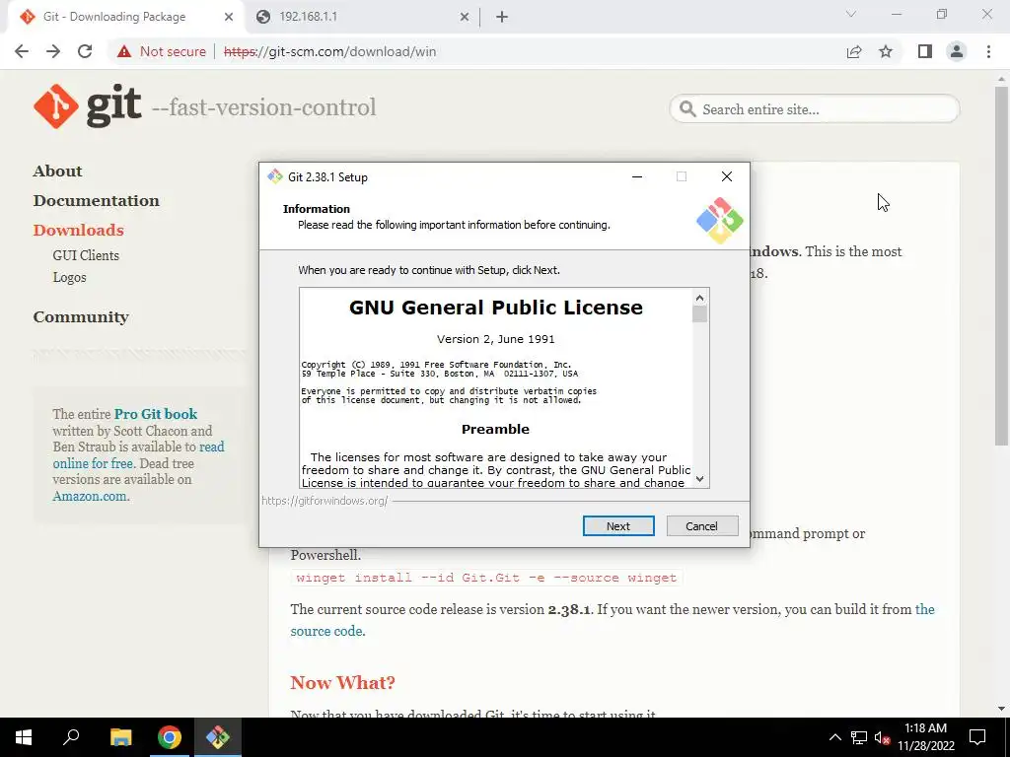
Task: Click Git Setup taskbar icon
Action: [x=218, y=737]
